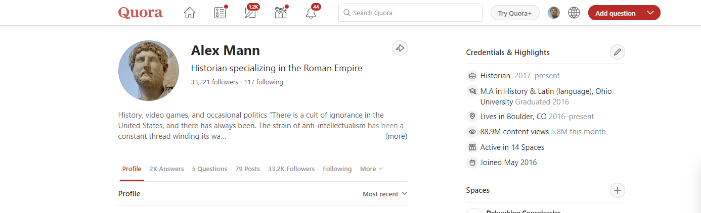The height and width of the screenshot is (213, 701).
Task: Expand the bio with (more)
Action: click(396, 136)
